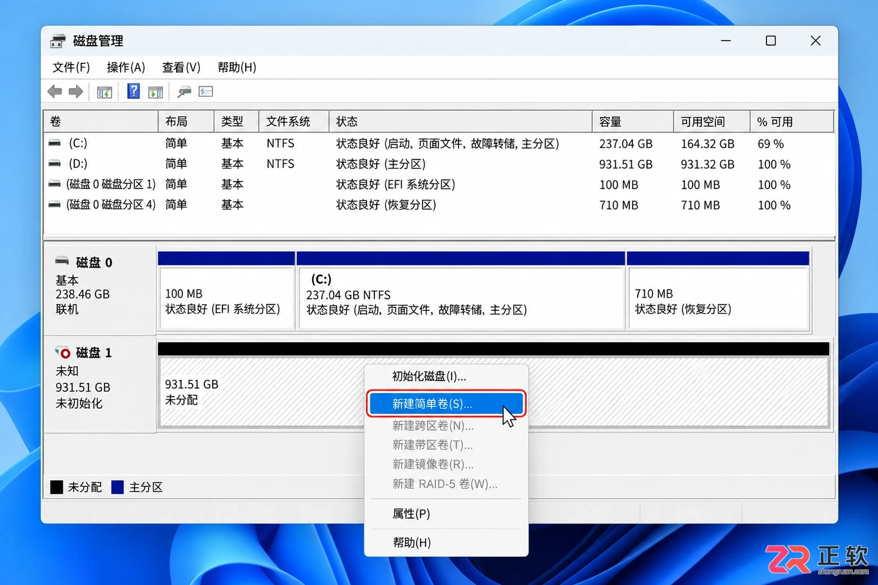Click the 237.04 GB capacity cell

pos(626,144)
